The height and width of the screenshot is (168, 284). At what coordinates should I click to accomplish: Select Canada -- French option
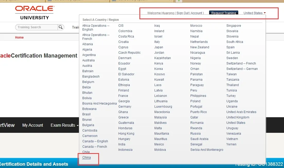95,147
